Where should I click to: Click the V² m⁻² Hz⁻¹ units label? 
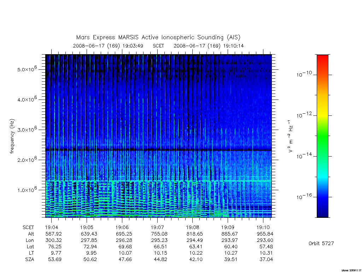(291, 136)
